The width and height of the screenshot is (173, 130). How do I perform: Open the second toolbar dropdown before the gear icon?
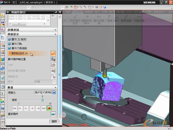tap(62, 7)
